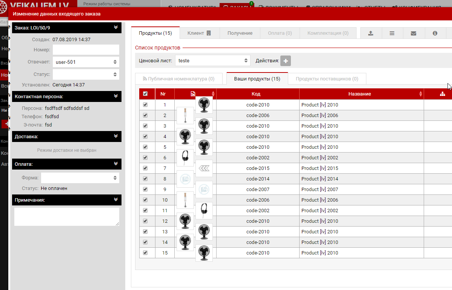Sort by the Название column arrows
This screenshot has height=290, width=452.
(421, 94)
